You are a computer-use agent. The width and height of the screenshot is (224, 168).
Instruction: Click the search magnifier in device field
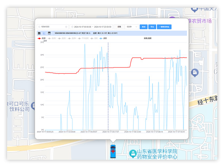coord(39,27)
